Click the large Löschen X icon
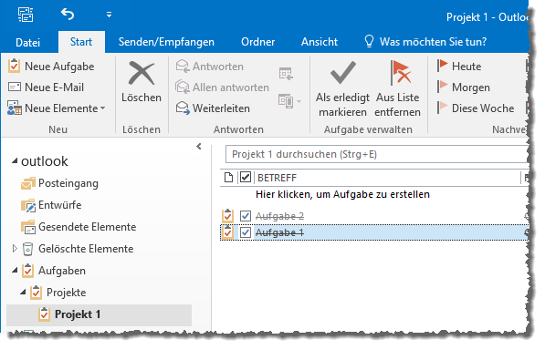545x350 pixels. coord(141,74)
